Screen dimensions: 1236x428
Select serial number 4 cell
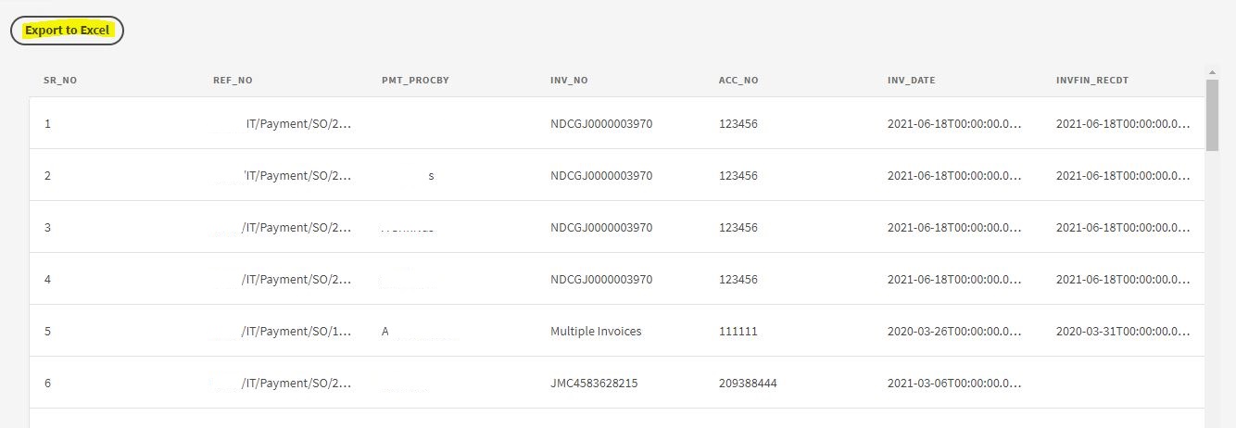click(x=47, y=279)
